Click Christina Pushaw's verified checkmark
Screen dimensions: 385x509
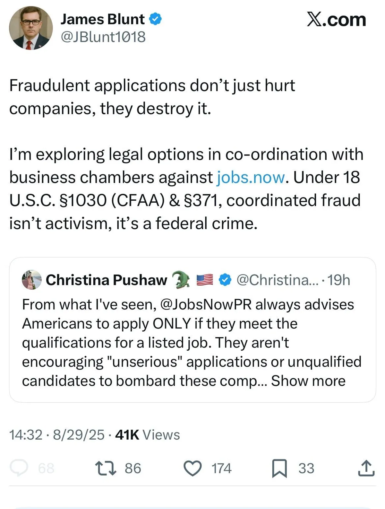(225, 280)
